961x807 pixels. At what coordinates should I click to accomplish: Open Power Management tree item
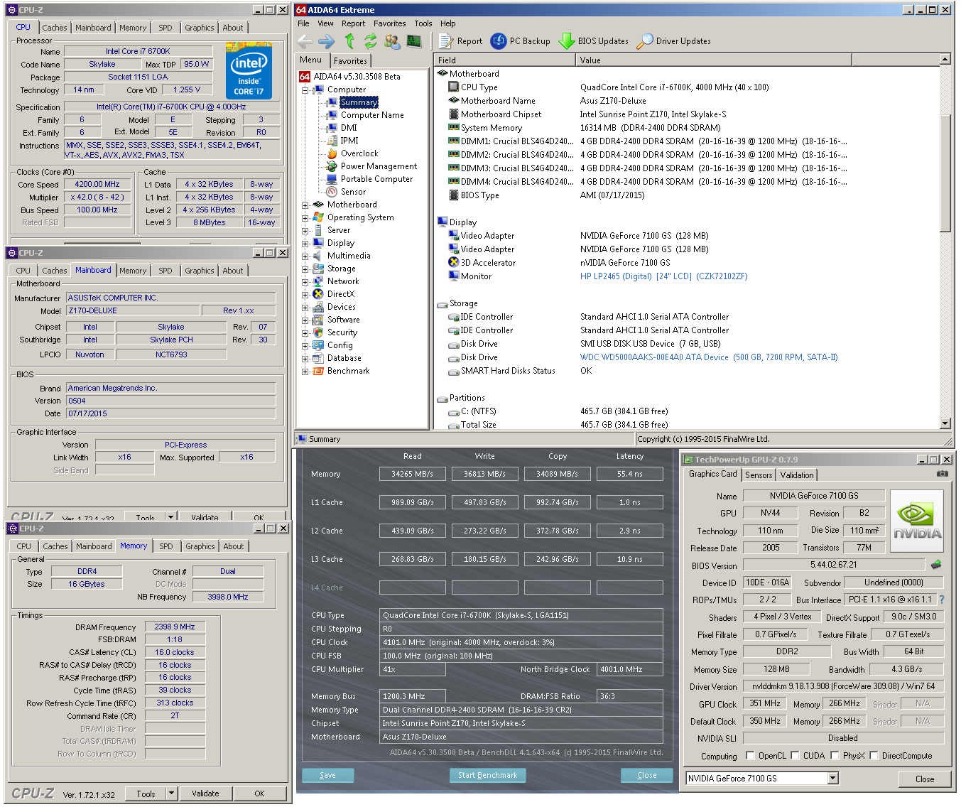point(379,166)
